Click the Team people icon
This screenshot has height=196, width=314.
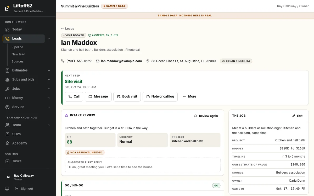pos(7,125)
